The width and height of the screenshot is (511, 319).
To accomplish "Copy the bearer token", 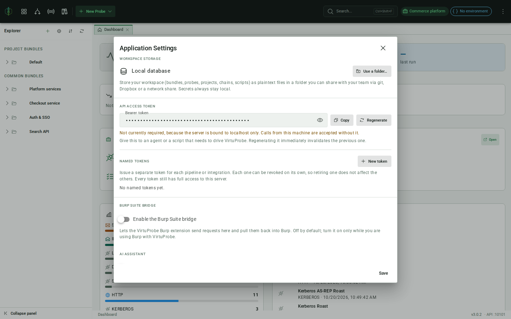I will click(342, 120).
